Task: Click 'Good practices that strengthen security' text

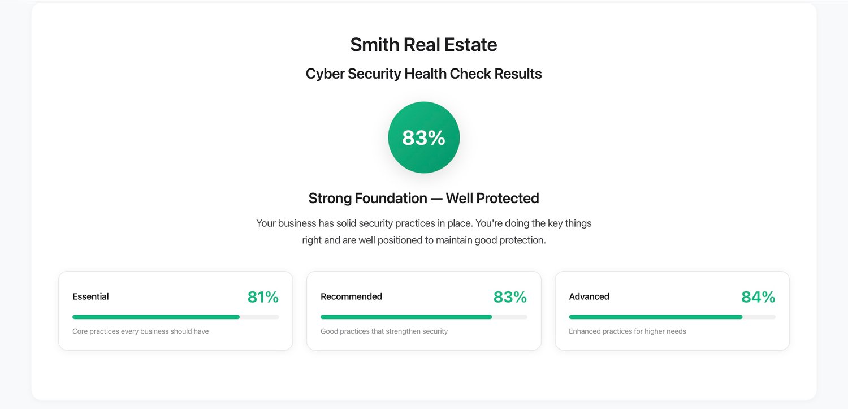Action: (384, 331)
